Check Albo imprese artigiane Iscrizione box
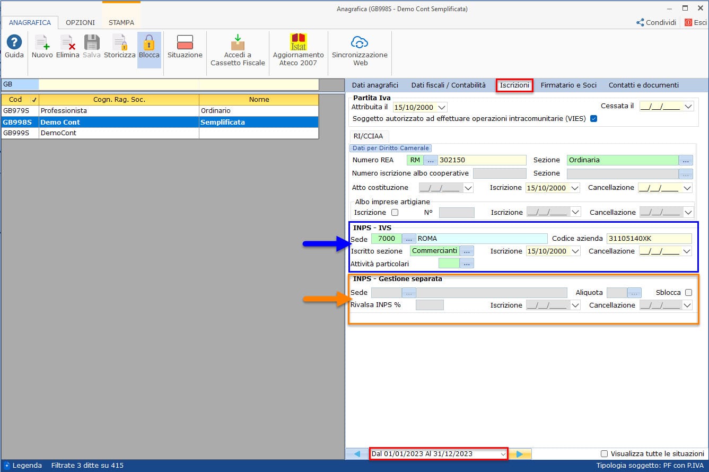 pos(395,212)
